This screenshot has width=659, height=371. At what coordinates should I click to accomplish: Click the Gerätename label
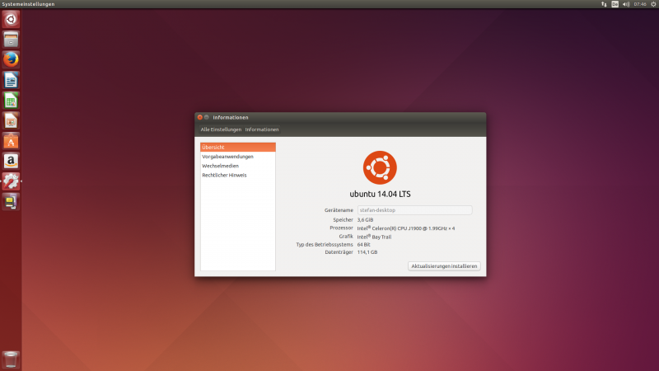click(339, 210)
